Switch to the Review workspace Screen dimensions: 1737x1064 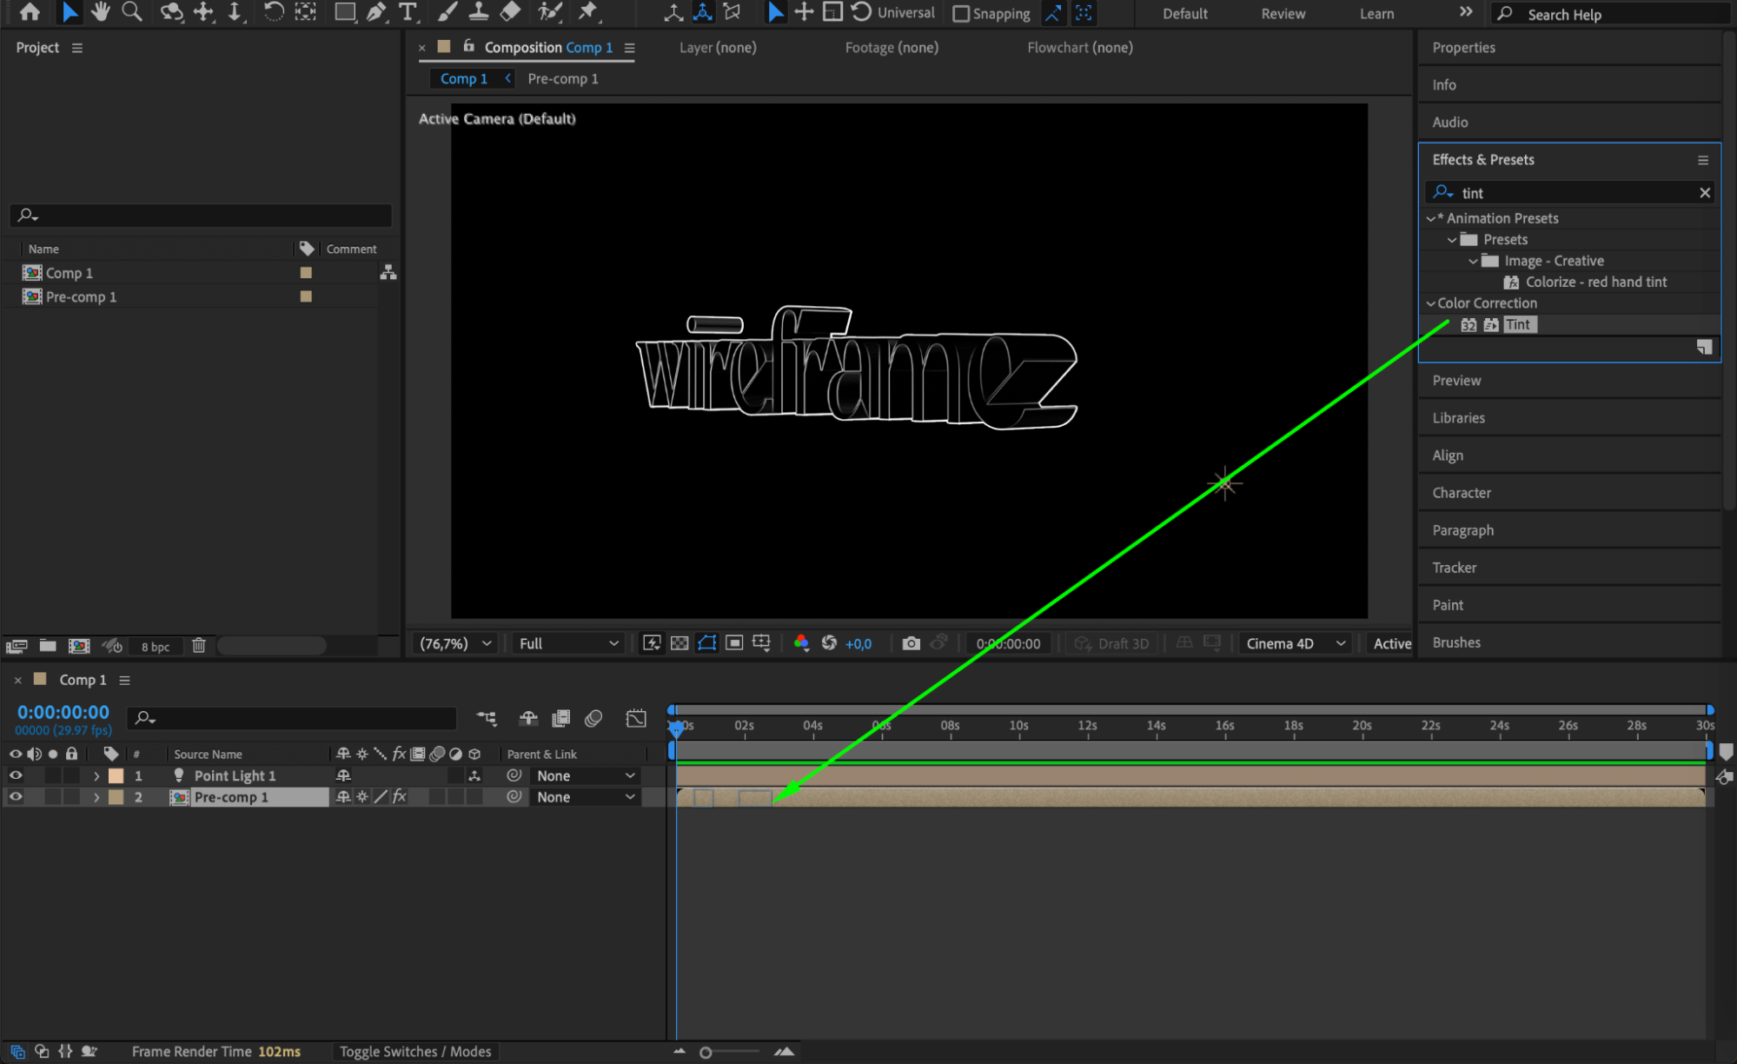pyautogui.click(x=1283, y=14)
